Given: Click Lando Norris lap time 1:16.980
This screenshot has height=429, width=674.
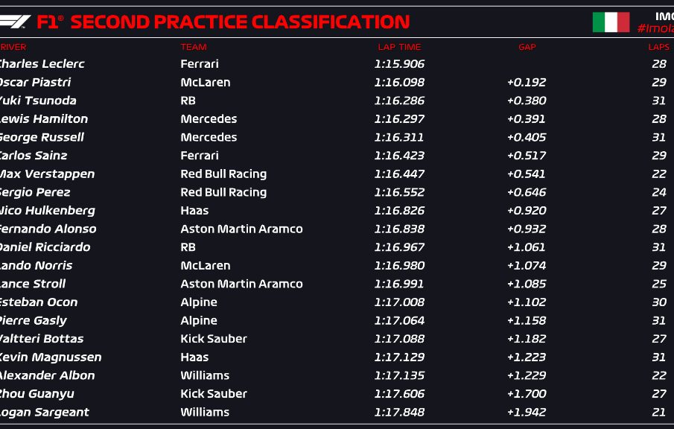Looking at the screenshot, I should click(399, 266).
